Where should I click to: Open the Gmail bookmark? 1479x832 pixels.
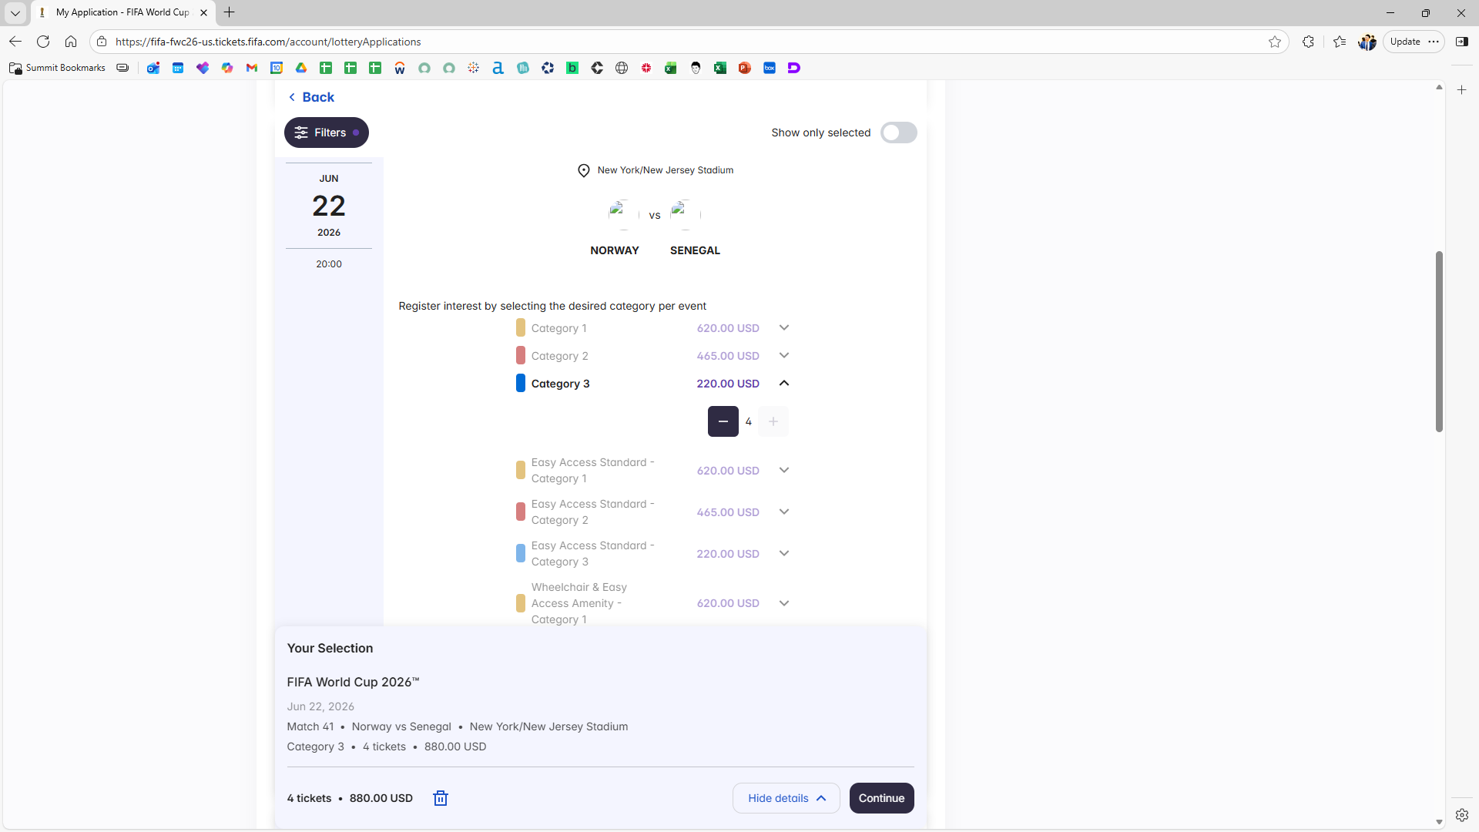[x=252, y=68]
